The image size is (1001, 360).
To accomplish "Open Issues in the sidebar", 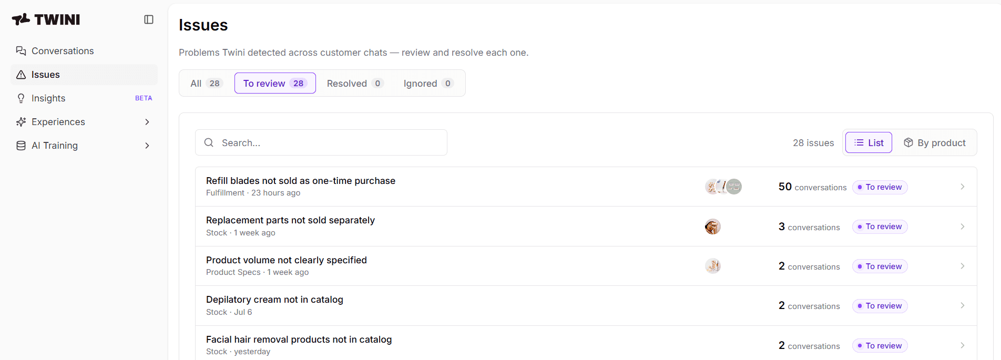I will [84, 75].
